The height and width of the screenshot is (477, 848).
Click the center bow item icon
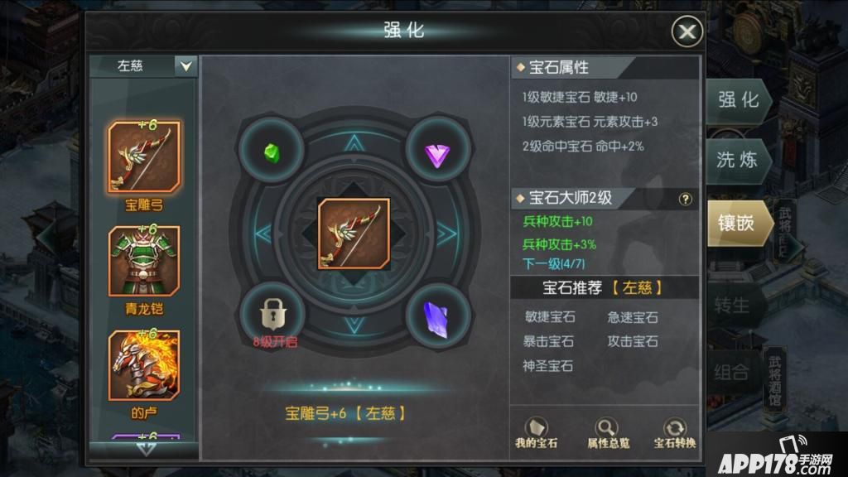pos(354,234)
